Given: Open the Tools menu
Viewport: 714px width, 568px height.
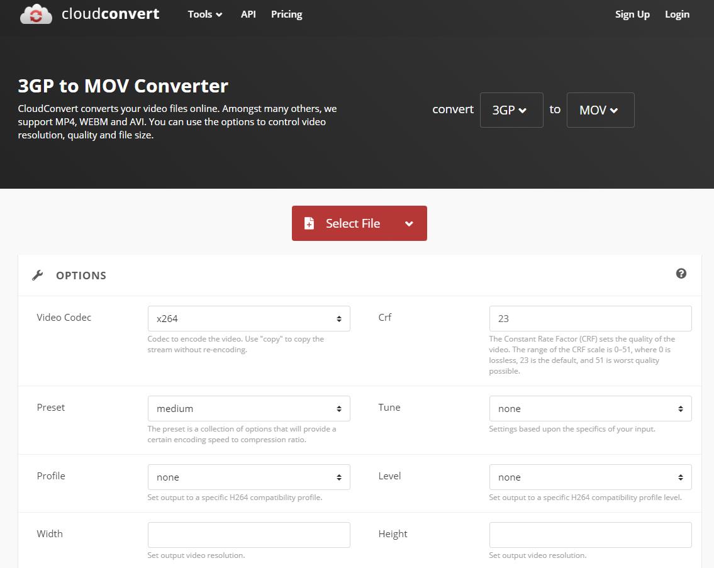Looking at the screenshot, I should [205, 14].
